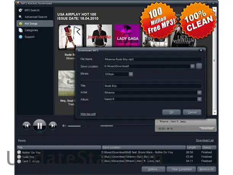Image resolution: width=233 pixels, height=175 pixels.
Task: Click the Hide tag edit link
Action: pyautogui.click(x=88, y=114)
